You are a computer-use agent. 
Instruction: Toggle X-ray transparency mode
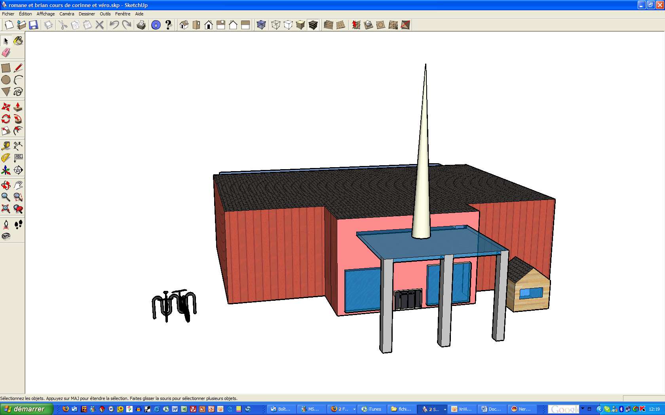[x=261, y=25]
